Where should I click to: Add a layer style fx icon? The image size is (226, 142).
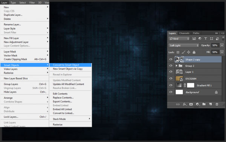(185, 104)
